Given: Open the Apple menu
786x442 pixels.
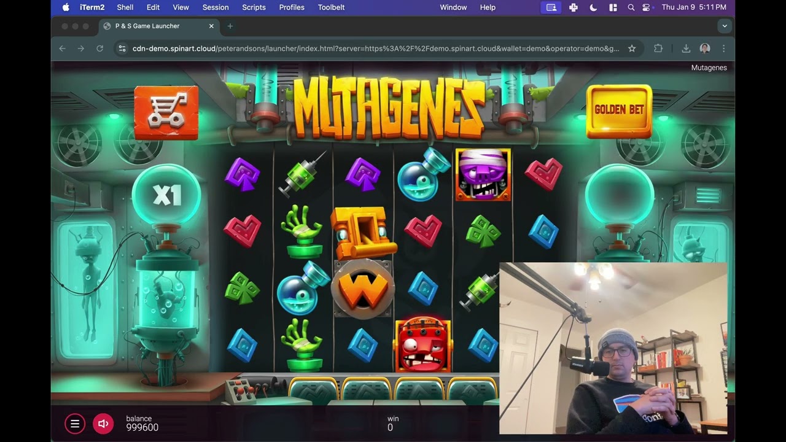Looking at the screenshot, I should (66, 7).
